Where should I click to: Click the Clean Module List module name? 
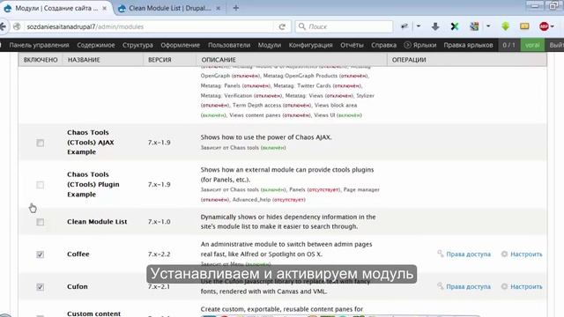click(97, 222)
